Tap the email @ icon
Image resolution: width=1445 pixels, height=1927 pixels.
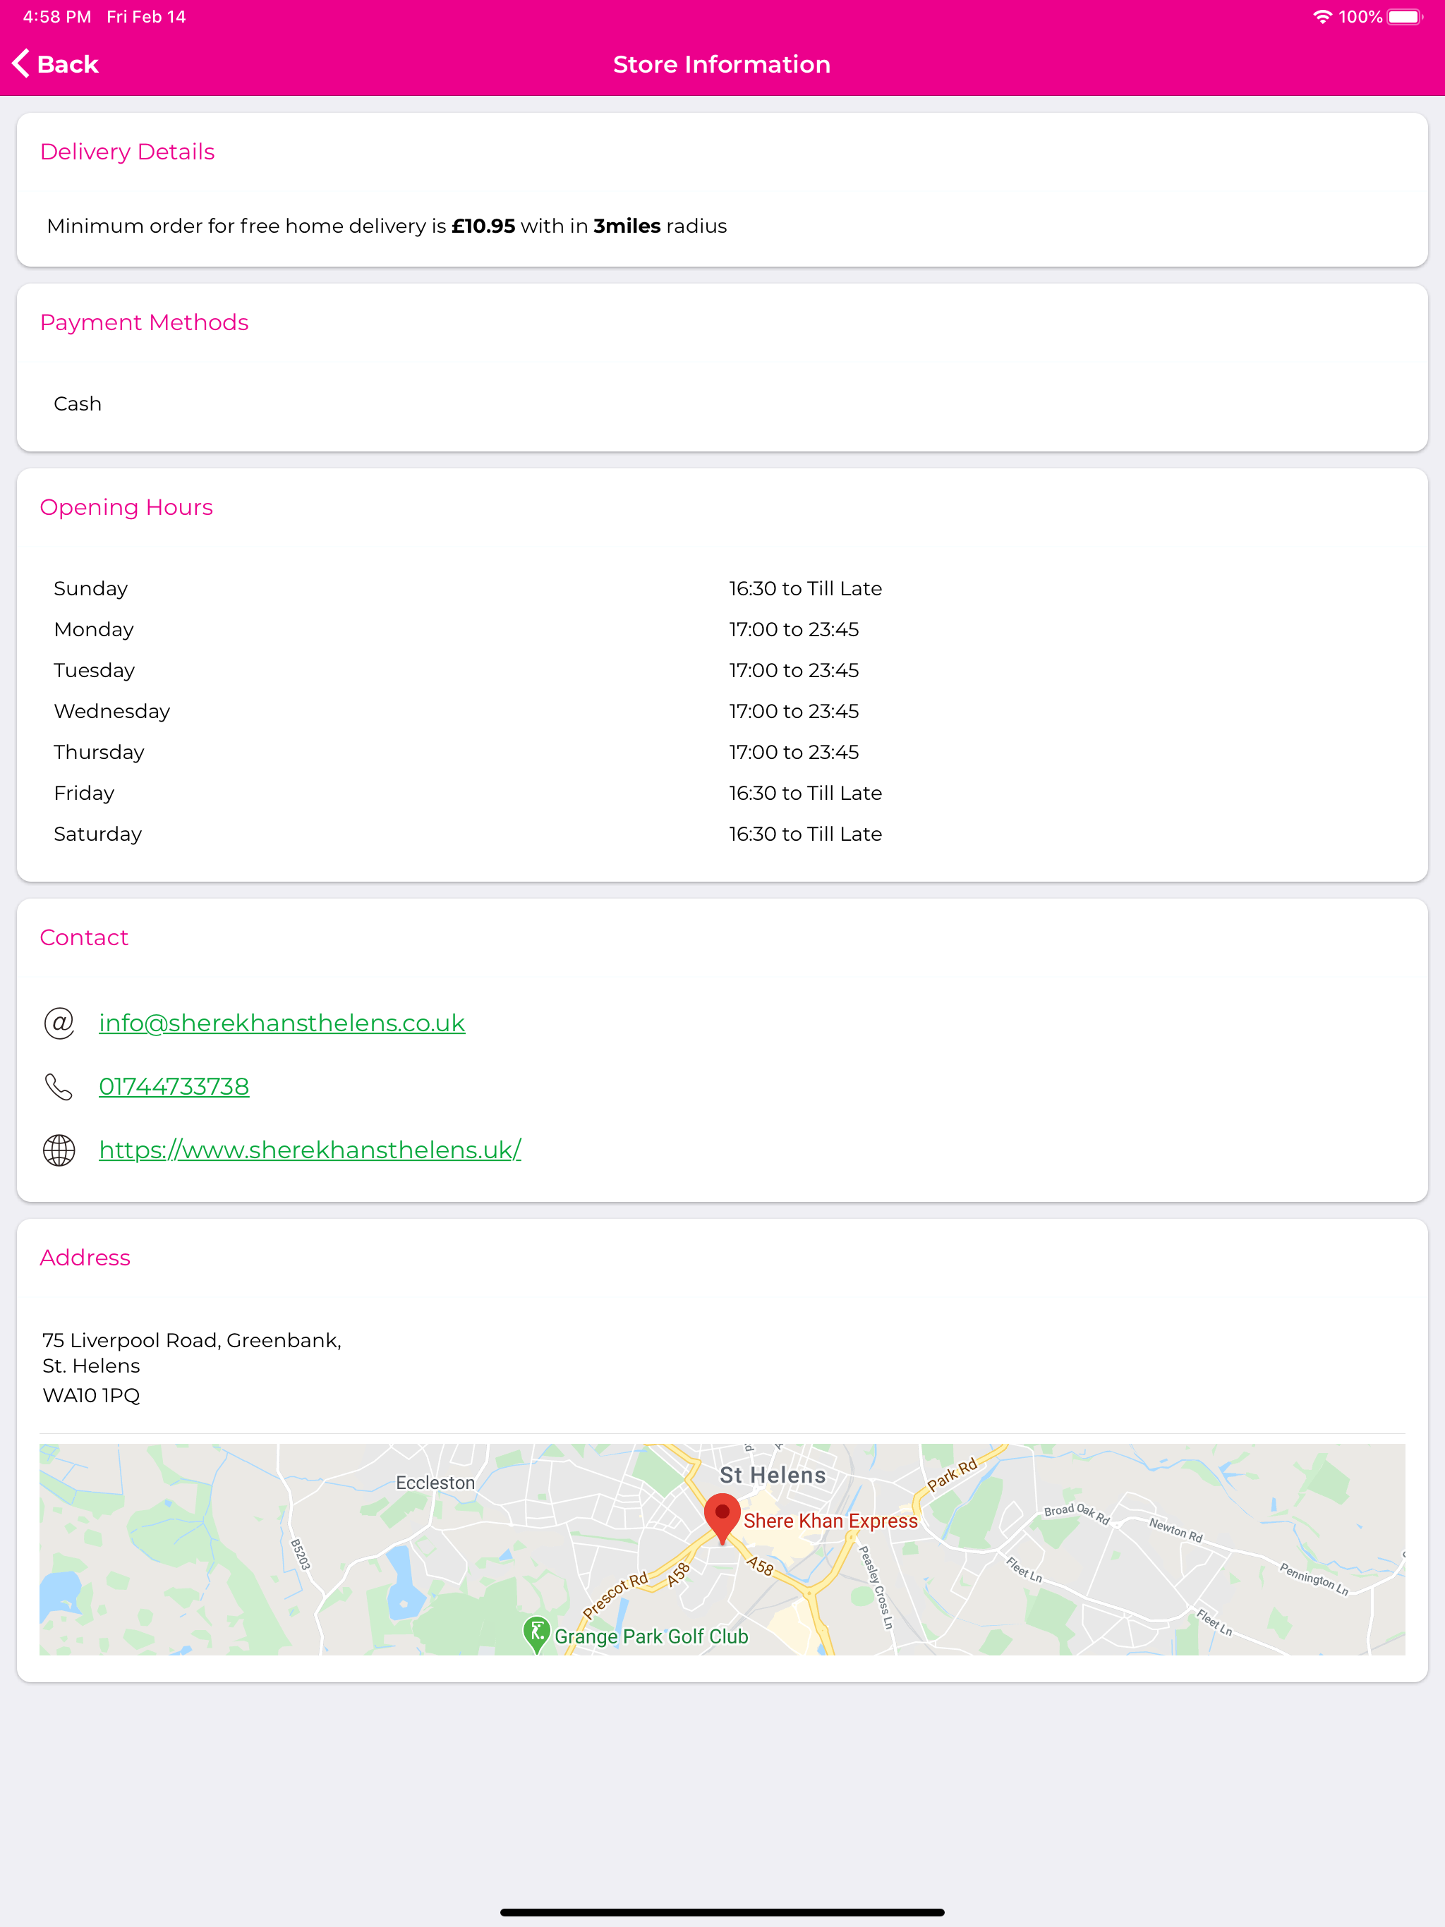tap(59, 1023)
